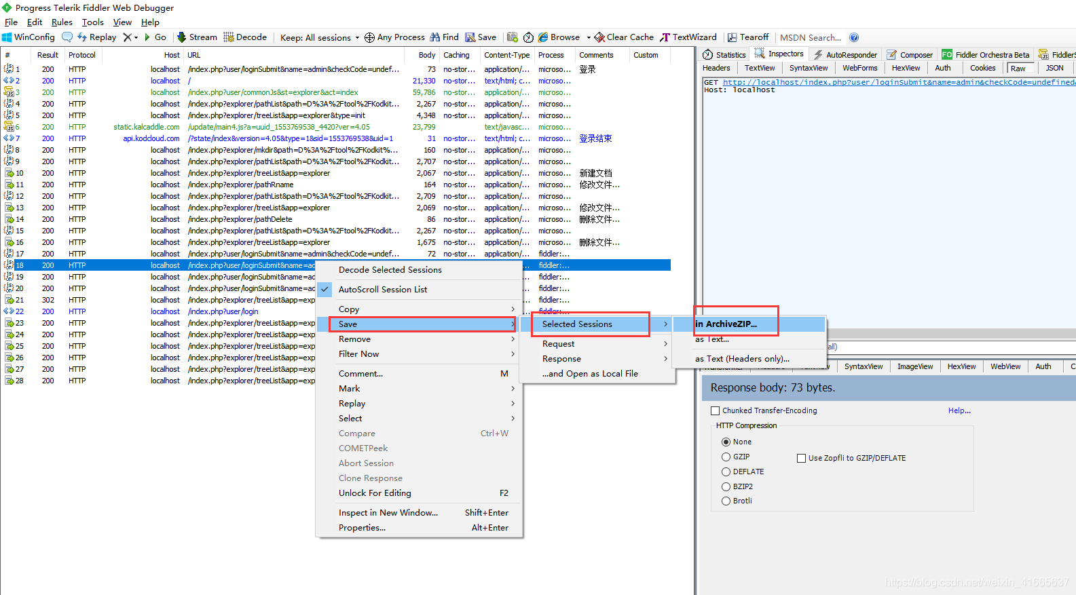Viewport: 1076px width, 595px height.
Task: Expand Mark submenu
Action: [x=420, y=388]
